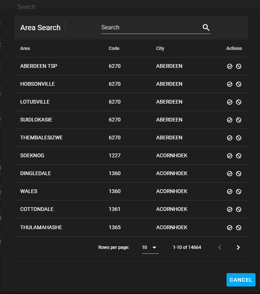Viewport: 260px width, 294px height.
Task: Go to next page of results
Action: coord(238,247)
